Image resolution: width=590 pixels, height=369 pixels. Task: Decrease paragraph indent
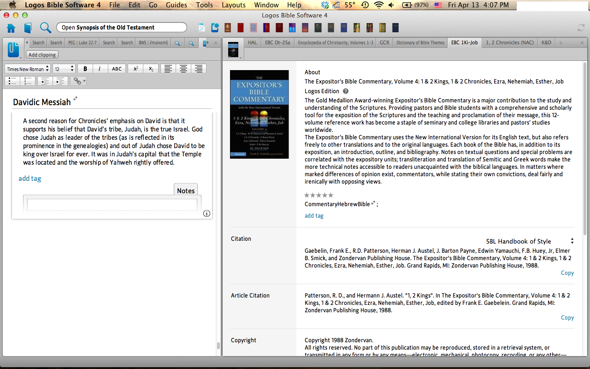click(x=45, y=81)
